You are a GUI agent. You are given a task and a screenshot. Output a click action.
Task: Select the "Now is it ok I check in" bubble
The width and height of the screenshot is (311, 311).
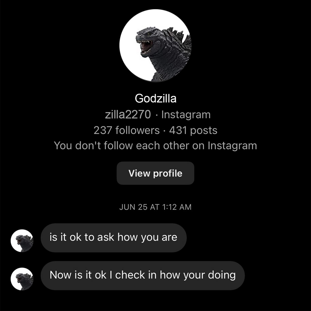coord(143,275)
